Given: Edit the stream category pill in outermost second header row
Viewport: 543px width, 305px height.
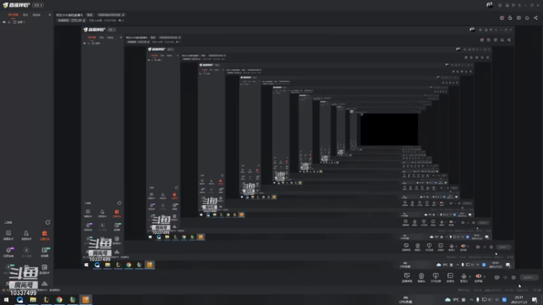Looking at the screenshot, I should 72,20.
